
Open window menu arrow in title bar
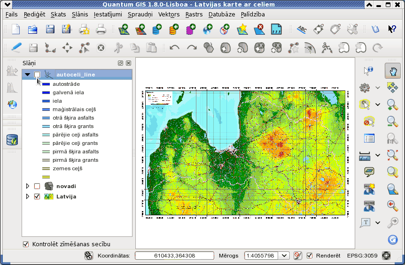(8, 4)
